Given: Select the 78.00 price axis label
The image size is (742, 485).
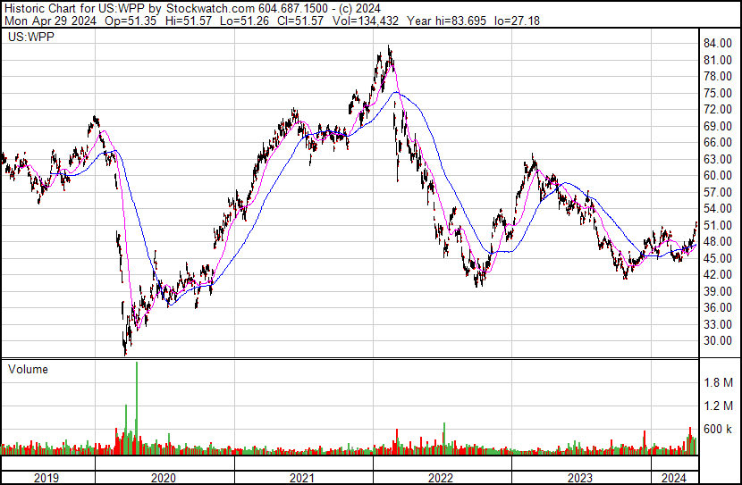Looking at the screenshot, I should pyautogui.click(x=718, y=77).
